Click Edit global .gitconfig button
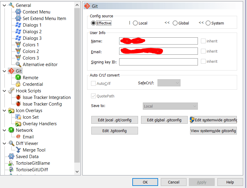247x188 pixels. (x=164, y=120)
